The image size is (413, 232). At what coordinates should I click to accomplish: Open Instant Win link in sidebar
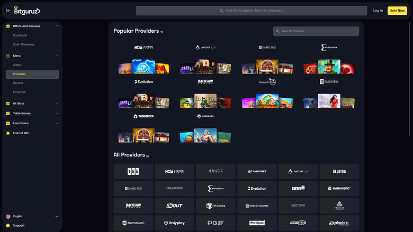(x=21, y=133)
